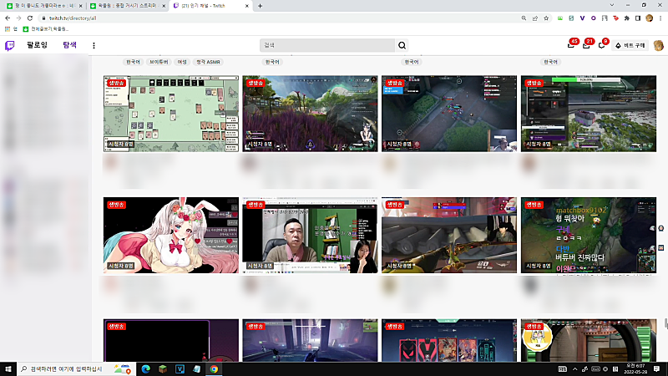Click the 비트 구매 button
This screenshot has height=376, width=668.
[631, 45]
